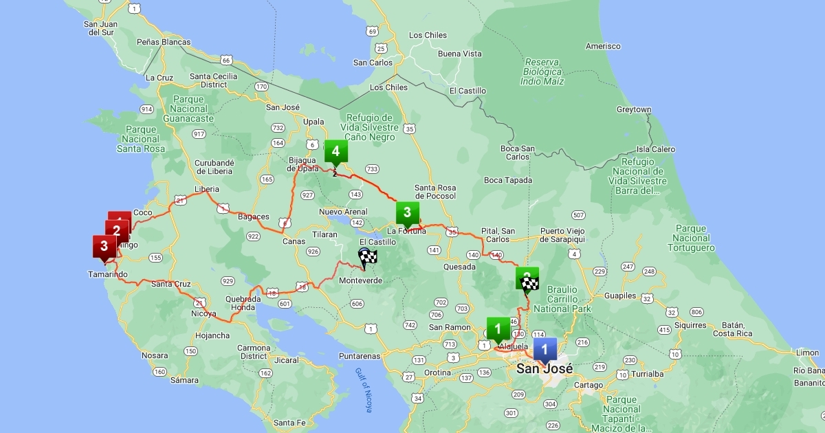Open the checkered flag near Braulio Carrillo Park
The width and height of the screenshot is (825, 433).
click(x=527, y=280)
